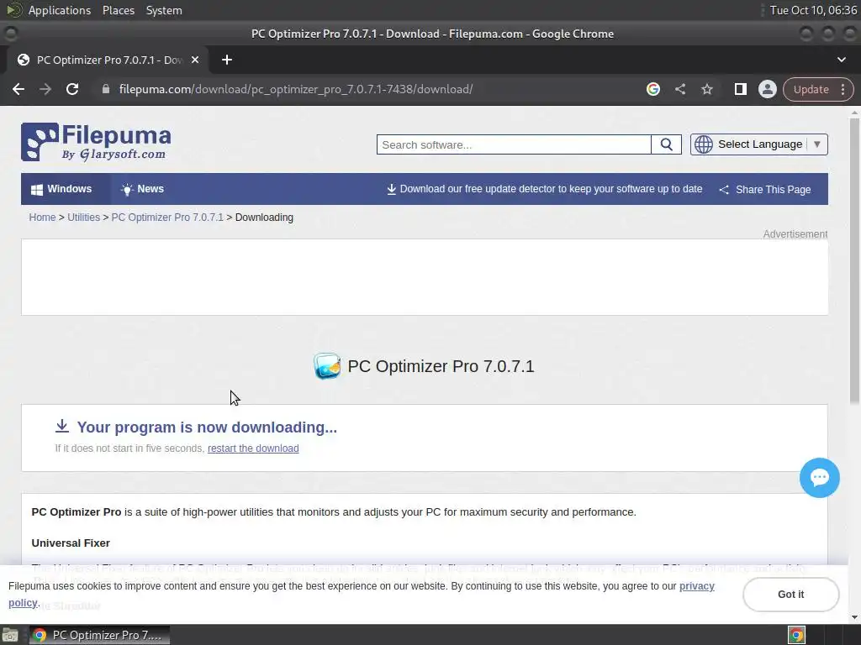Close the PC Optimizer Pro tab
861x645 pixels.
(195, 60)
